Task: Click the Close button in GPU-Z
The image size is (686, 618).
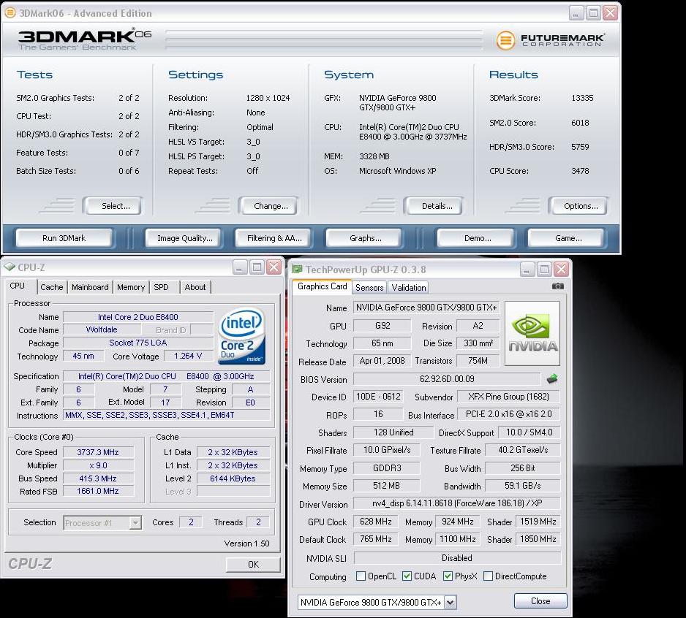Action: (x=540, y=601)
